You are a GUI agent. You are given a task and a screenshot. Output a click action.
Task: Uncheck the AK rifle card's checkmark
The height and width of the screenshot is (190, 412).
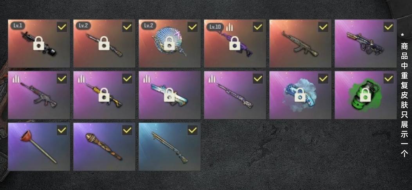tap(323, 27)
